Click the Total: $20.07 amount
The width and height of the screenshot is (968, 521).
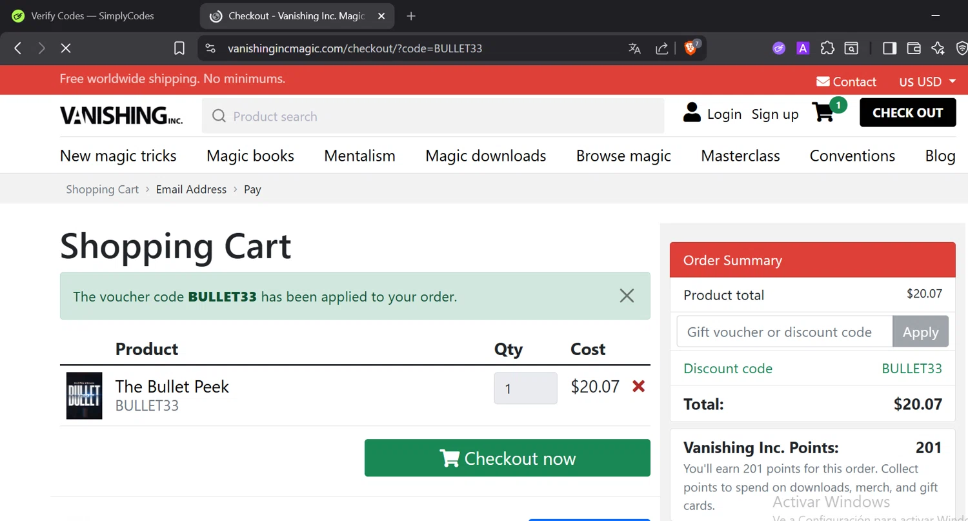coord(918,405)
